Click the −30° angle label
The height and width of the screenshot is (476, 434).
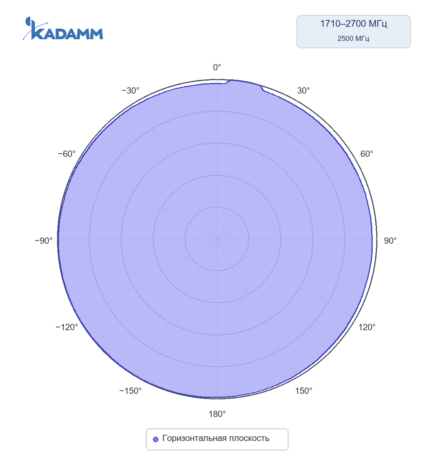point(131,91)
